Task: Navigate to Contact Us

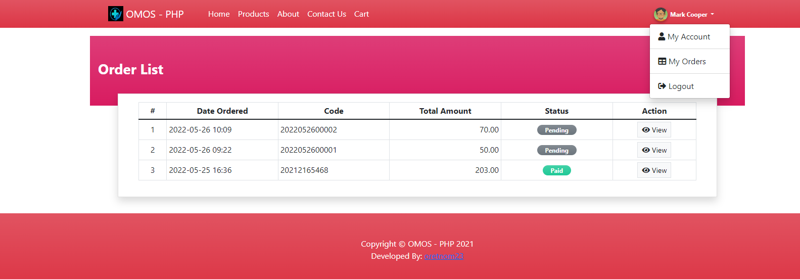Action: (x=326, y=14)
